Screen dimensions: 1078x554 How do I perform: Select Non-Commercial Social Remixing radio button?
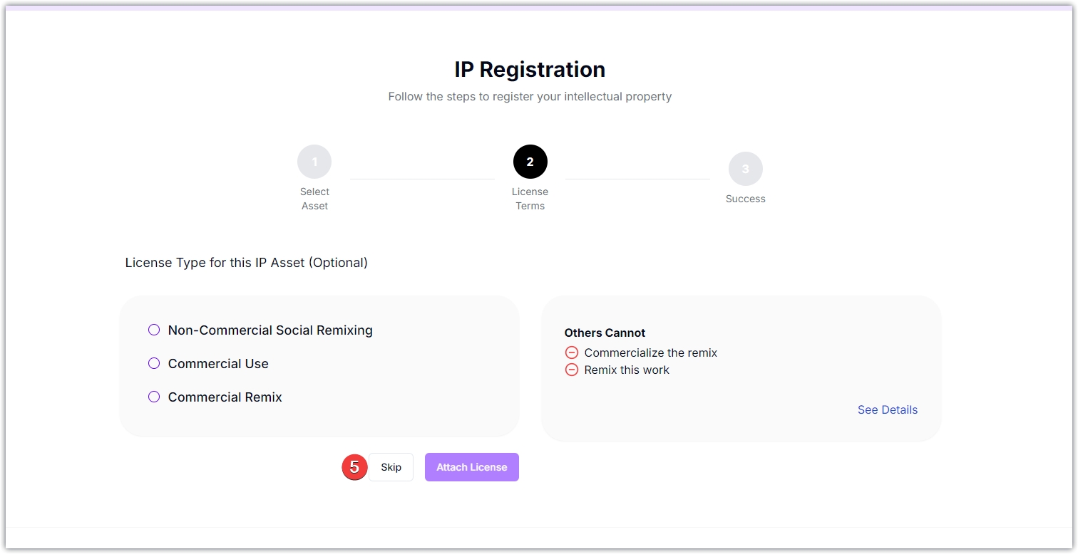coord(154,330)
